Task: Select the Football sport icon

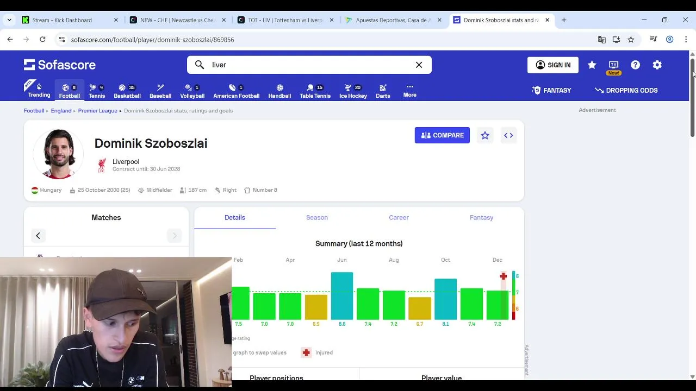Action: click(69, 91)
